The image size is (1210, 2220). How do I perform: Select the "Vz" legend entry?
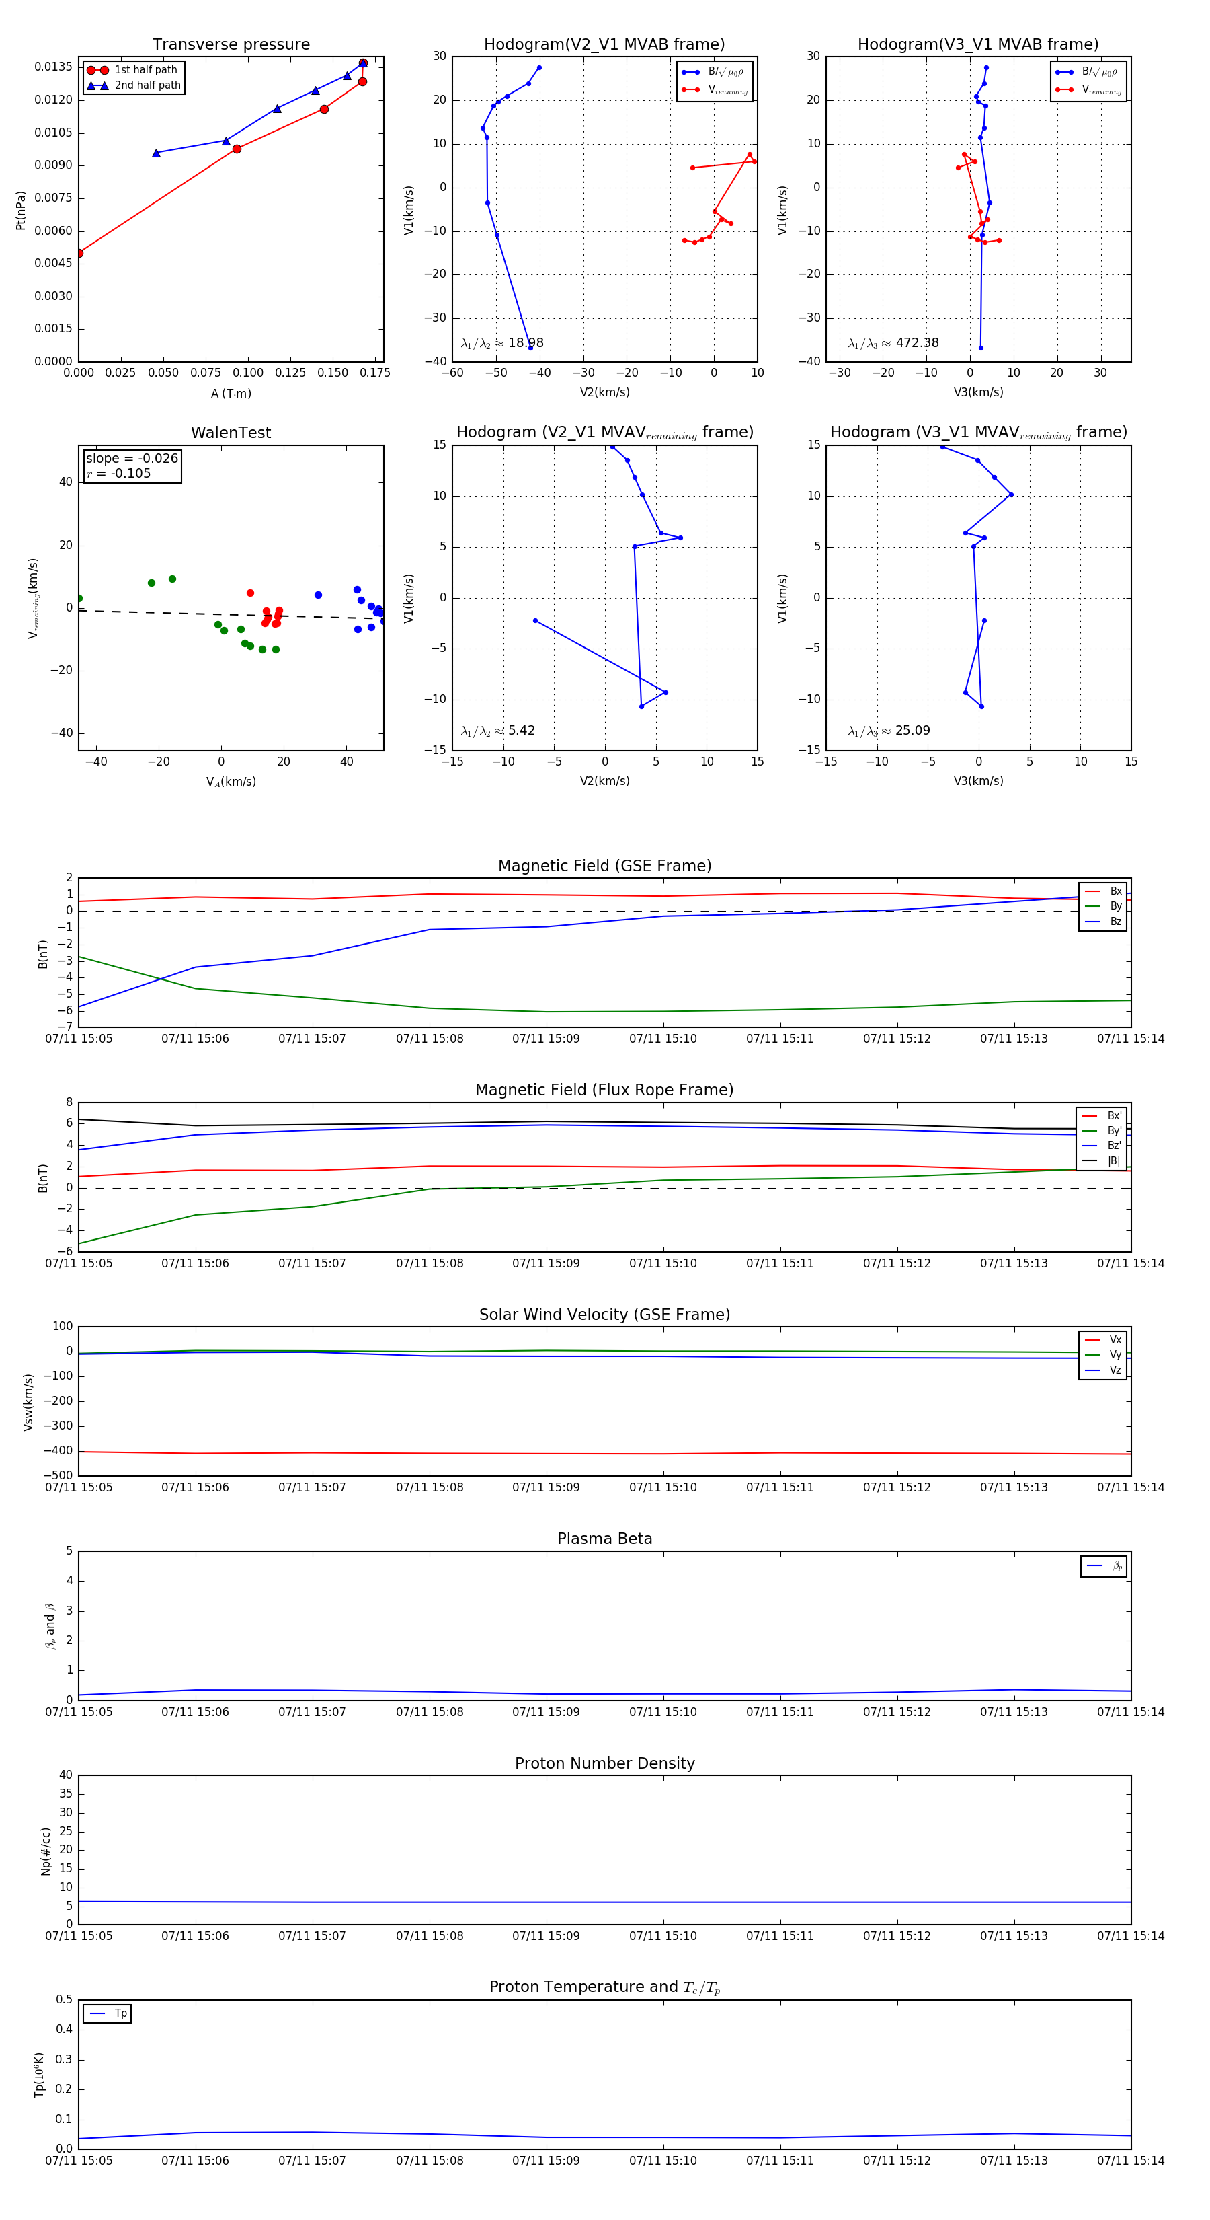pyautogui.click(x=1103, y=1370)
